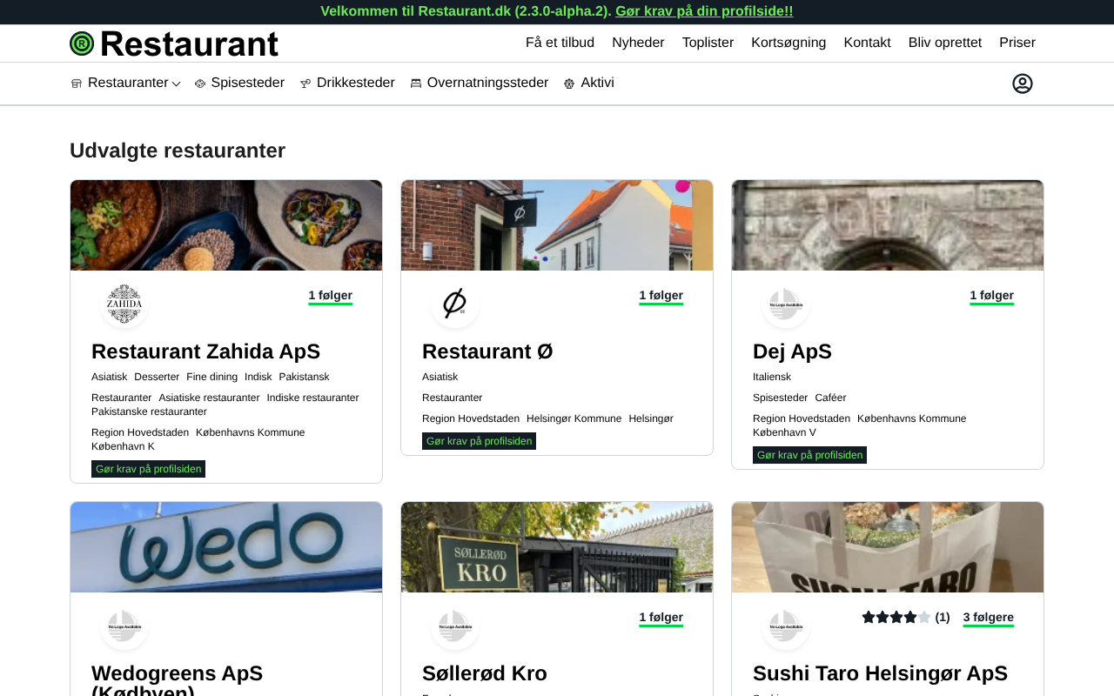The image size is (1114, 696).
Task: Open the Aktivi menu item
Action: (x=597, y=83)
